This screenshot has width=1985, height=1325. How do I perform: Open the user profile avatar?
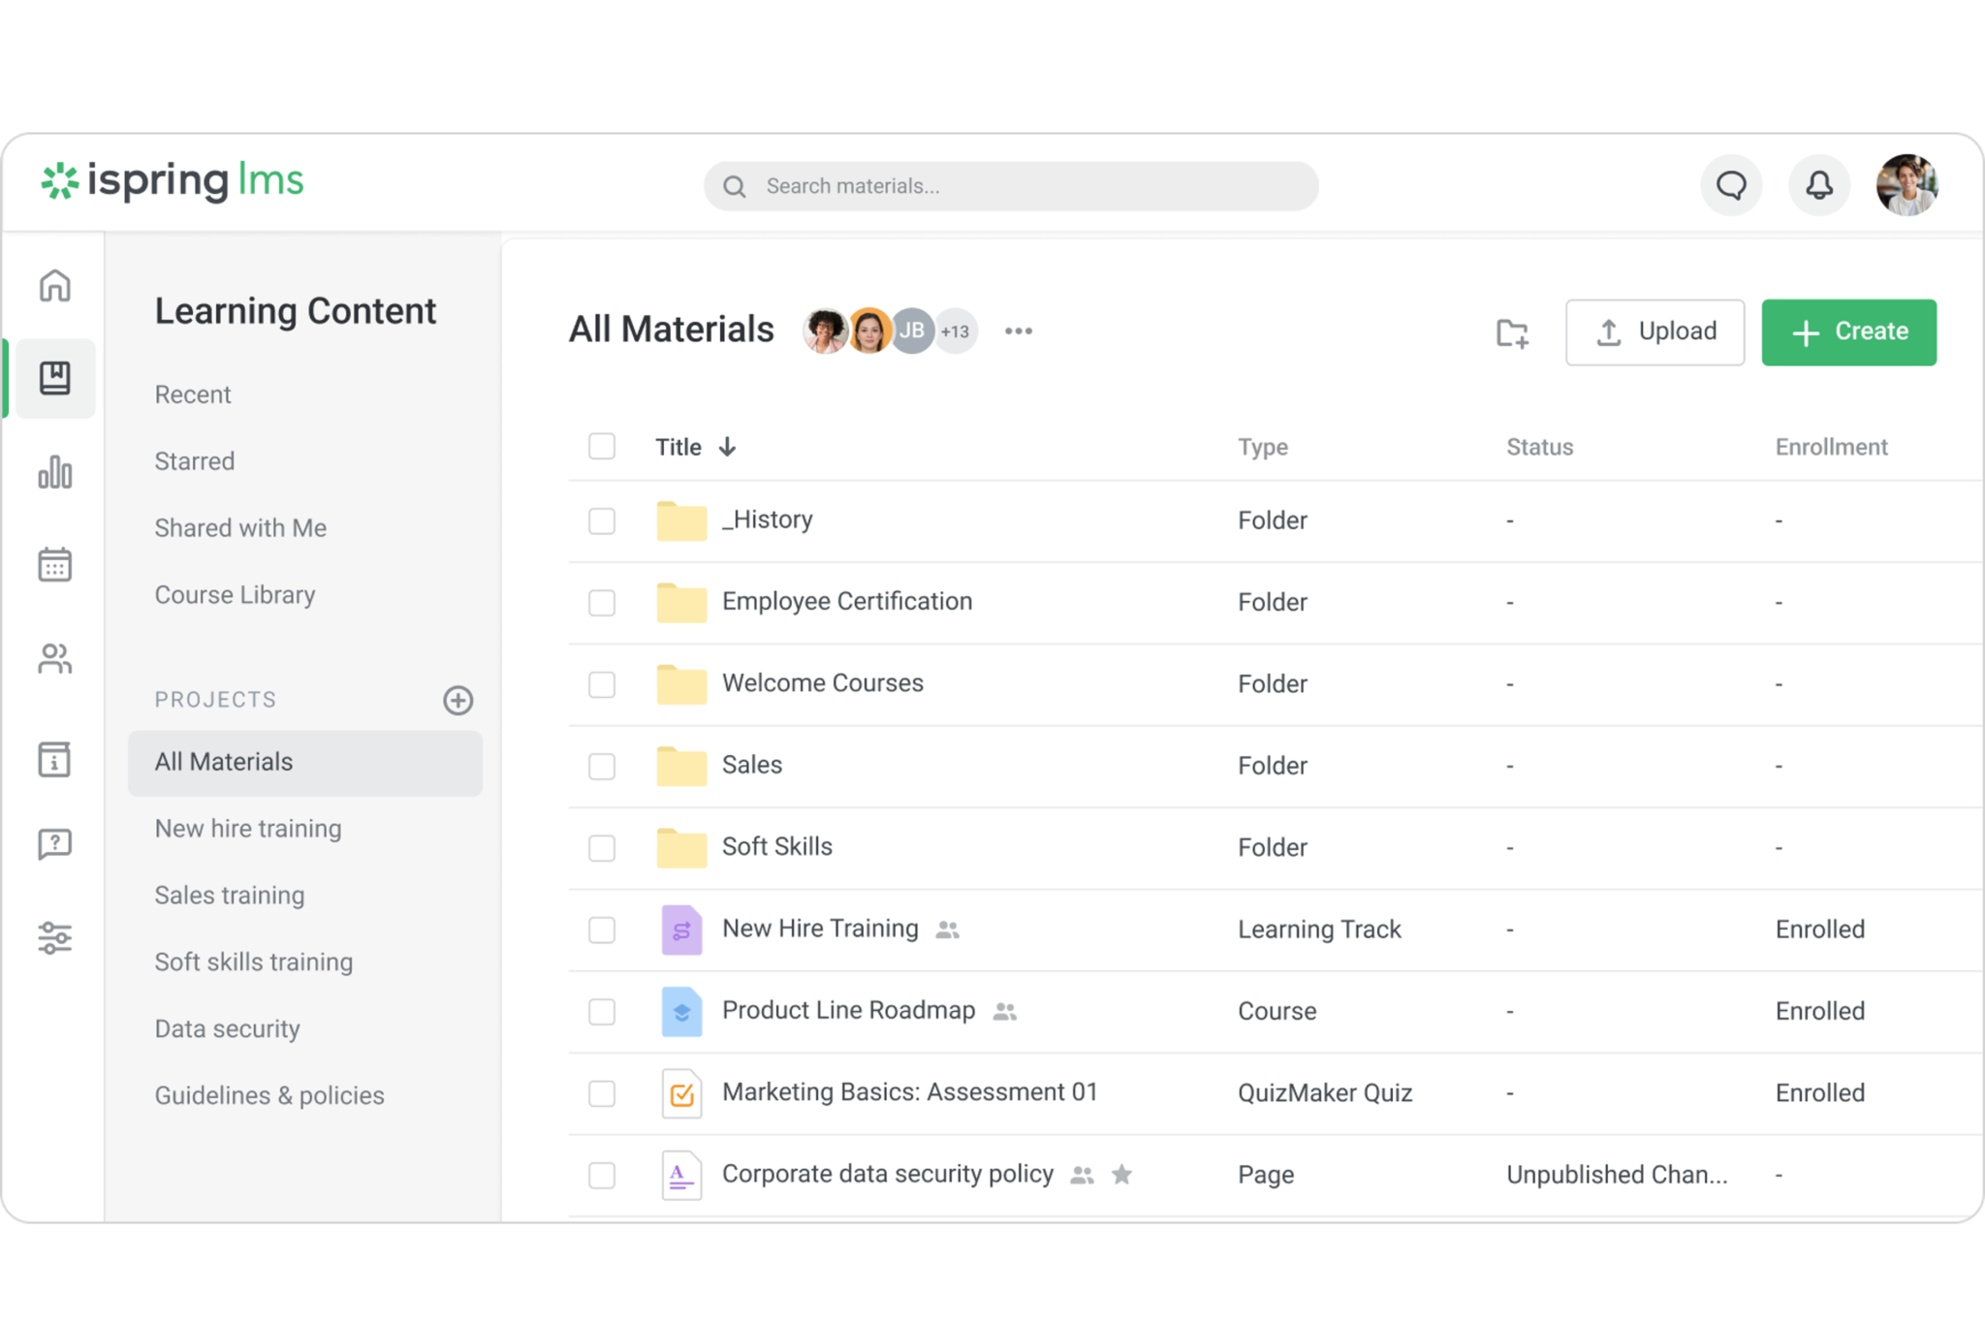click(x=1906, y=185)
